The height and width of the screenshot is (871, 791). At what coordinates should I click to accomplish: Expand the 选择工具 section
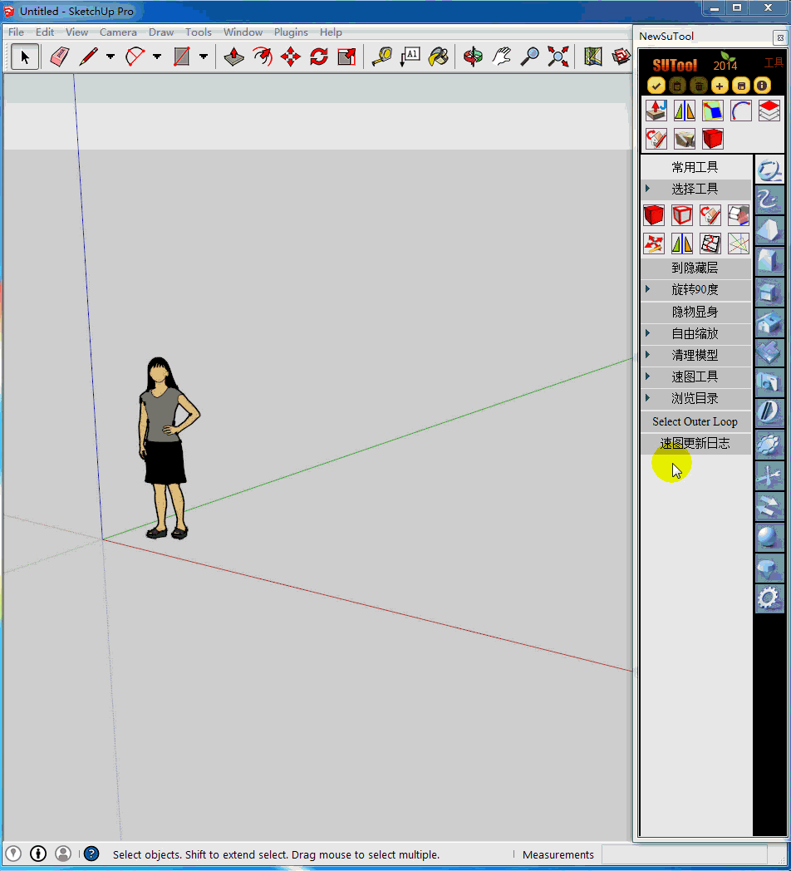click(696, 189)
